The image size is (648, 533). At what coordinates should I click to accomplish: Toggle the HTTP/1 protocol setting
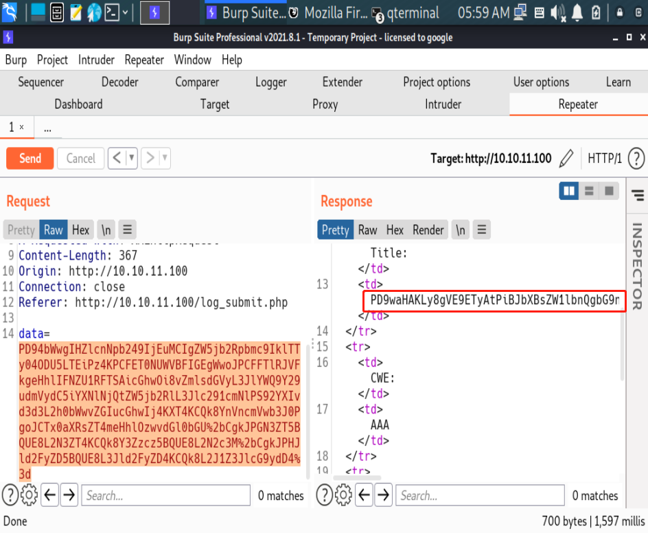(605, 159)
